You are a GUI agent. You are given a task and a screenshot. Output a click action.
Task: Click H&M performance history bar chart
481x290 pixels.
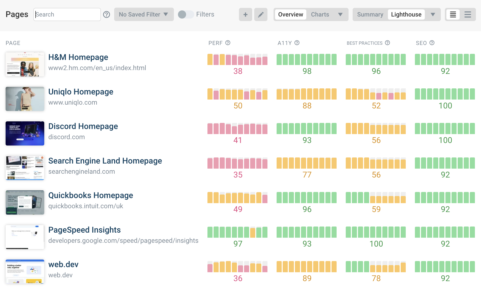tap(237, 59)
